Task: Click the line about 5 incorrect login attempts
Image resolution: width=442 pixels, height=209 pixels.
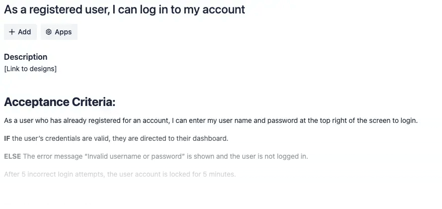Action: coord(120,174)
